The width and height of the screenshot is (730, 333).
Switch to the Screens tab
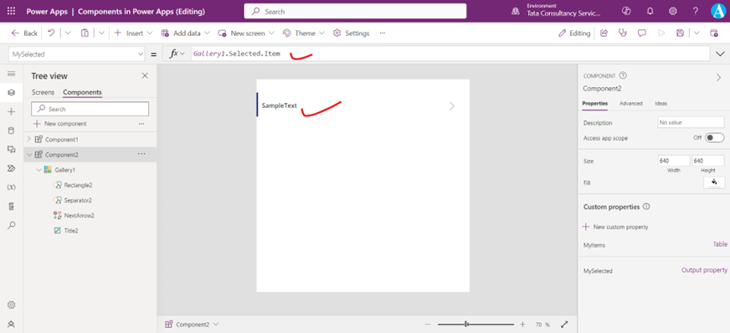tap(43, 92)
